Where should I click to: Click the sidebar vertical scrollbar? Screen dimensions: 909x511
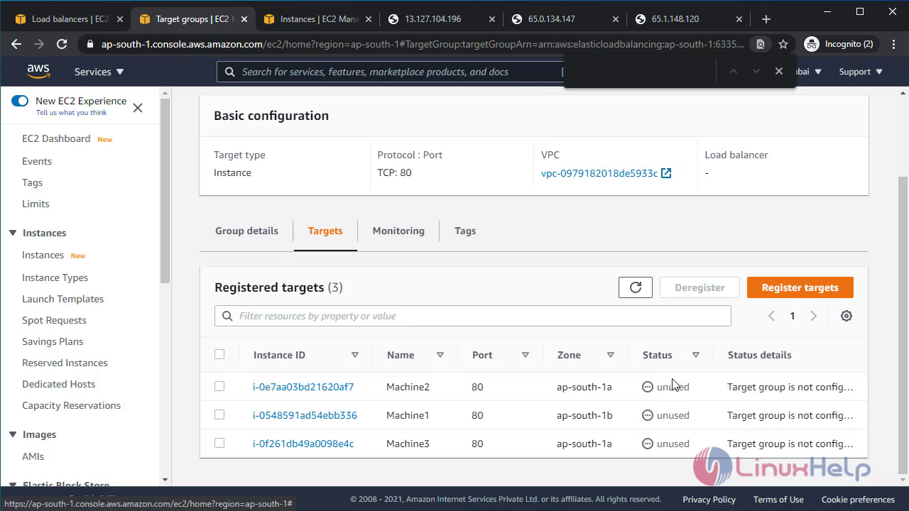165,192
